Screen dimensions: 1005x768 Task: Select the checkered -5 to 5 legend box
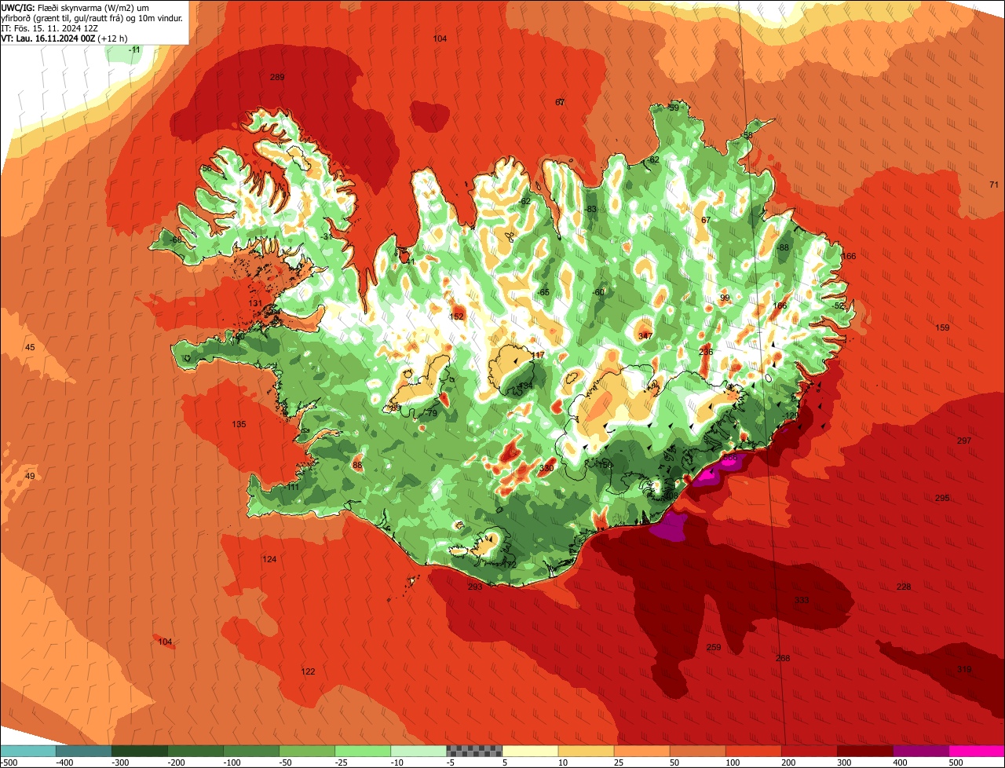point(474,751)
